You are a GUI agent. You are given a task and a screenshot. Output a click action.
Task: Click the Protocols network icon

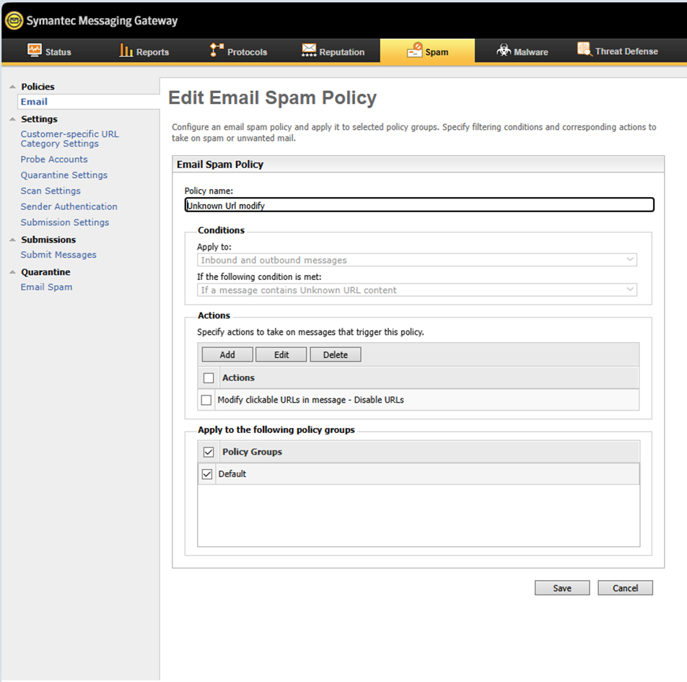tap(216, 50)
